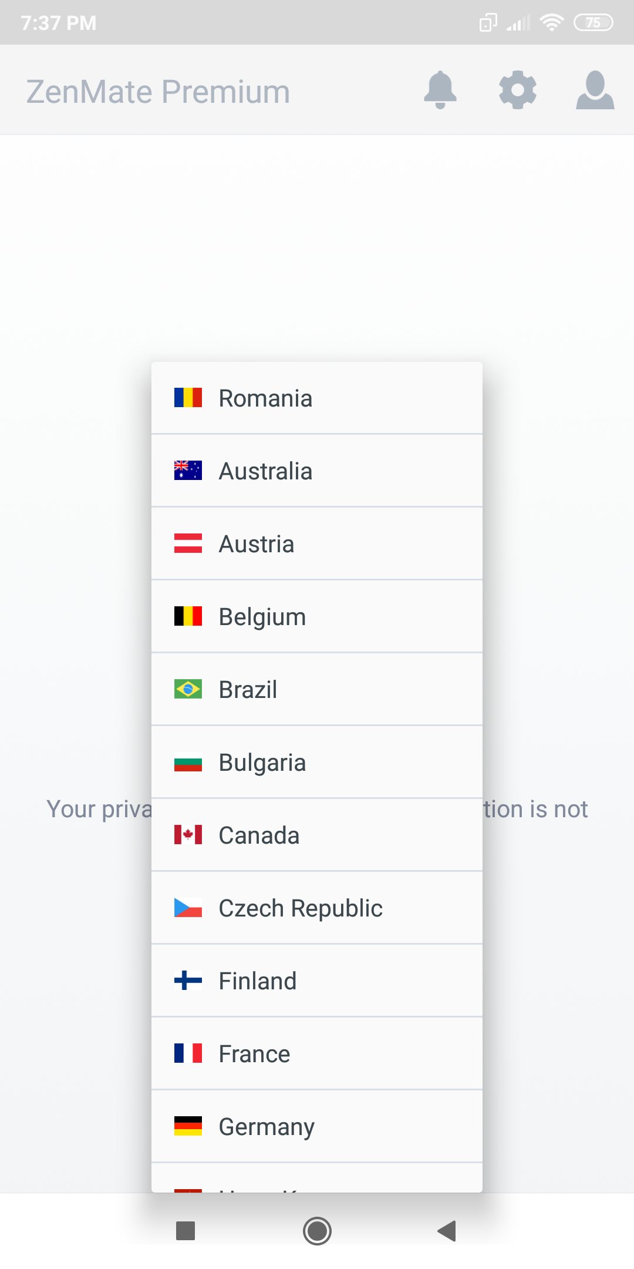Choose Belgium as the VPN location

click(317, 617)
